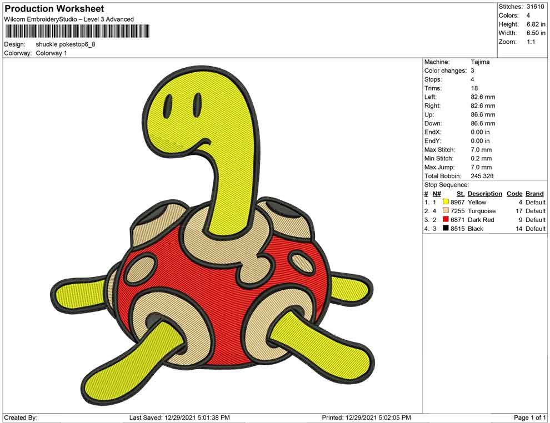Click the Max Stitch value '7.0 mm'

tap(481, 150)
